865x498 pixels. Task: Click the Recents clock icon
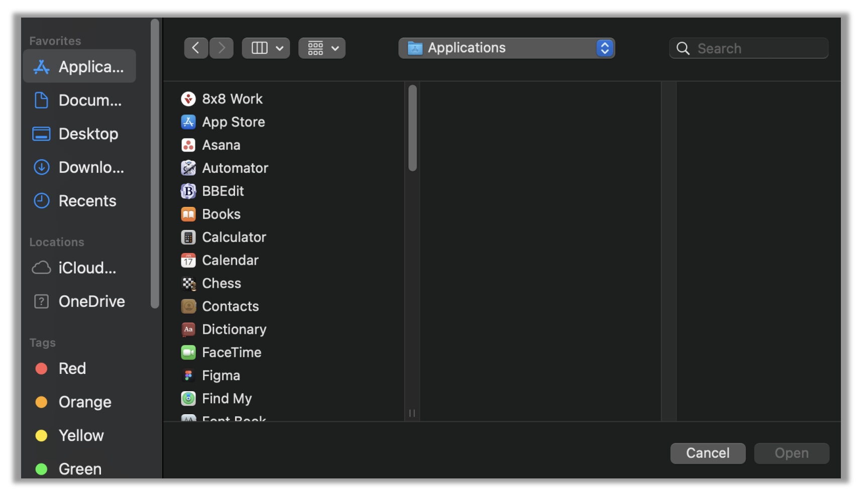pos(41,201)
